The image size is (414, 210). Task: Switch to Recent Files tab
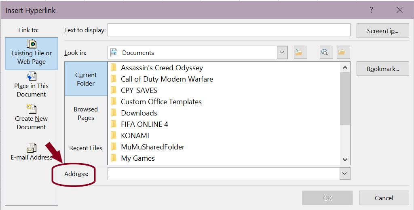click(86, 148)
